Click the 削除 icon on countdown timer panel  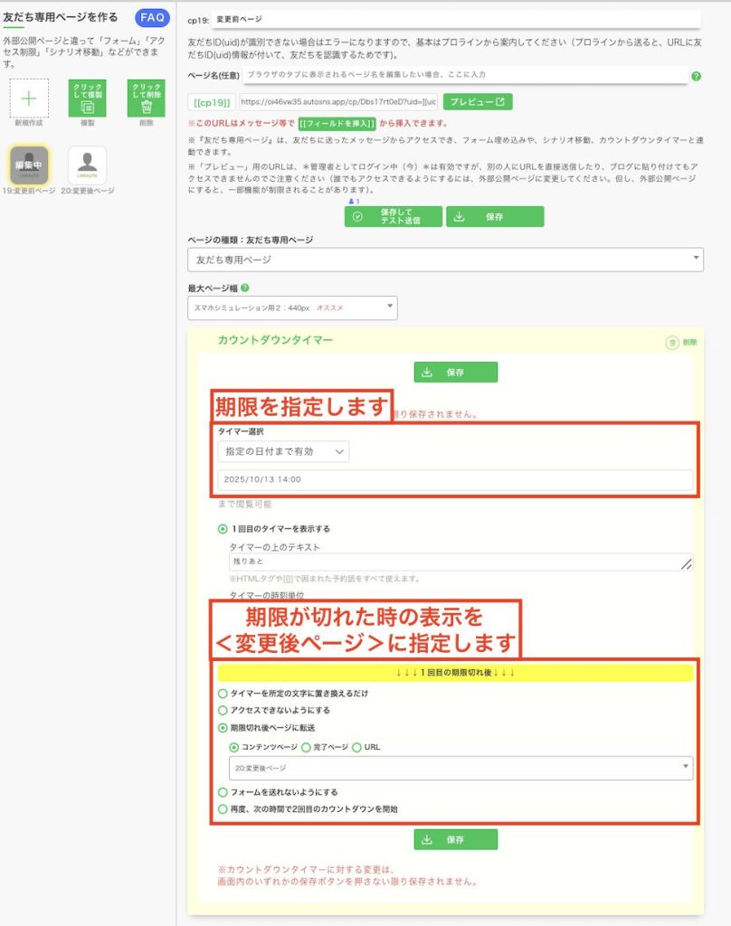(x=672, y=343)
